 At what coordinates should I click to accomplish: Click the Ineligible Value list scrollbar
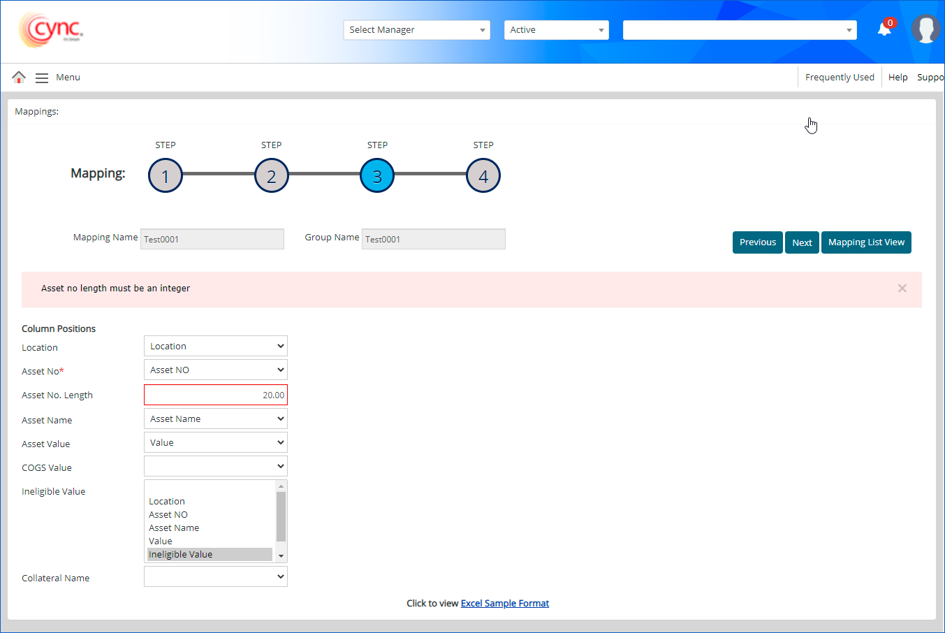[281, 517]
